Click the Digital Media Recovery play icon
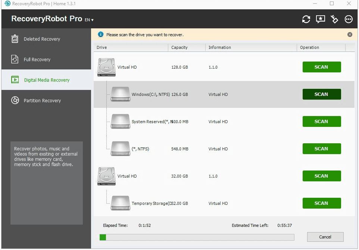The width and height of the screenshot is (359, 250). 15,80
